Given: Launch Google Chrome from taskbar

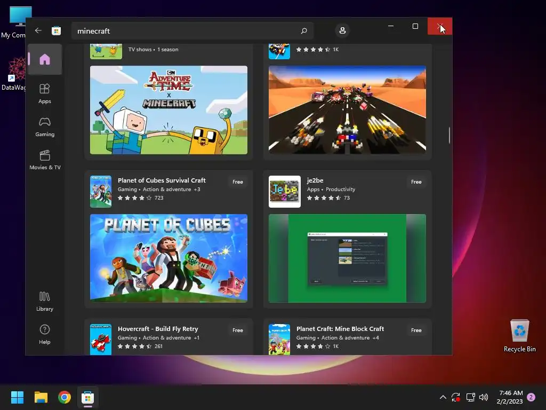Looking at the screenshot, I should tap(65, 397).
